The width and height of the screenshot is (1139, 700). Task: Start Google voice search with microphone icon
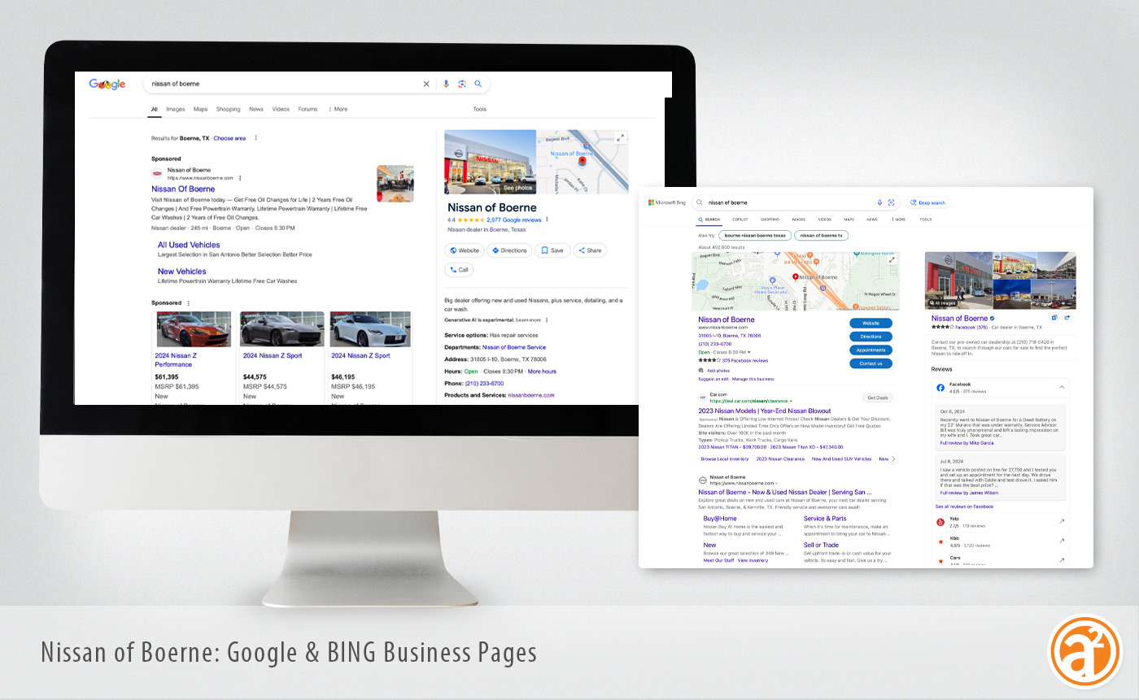[x=445, y=84]
